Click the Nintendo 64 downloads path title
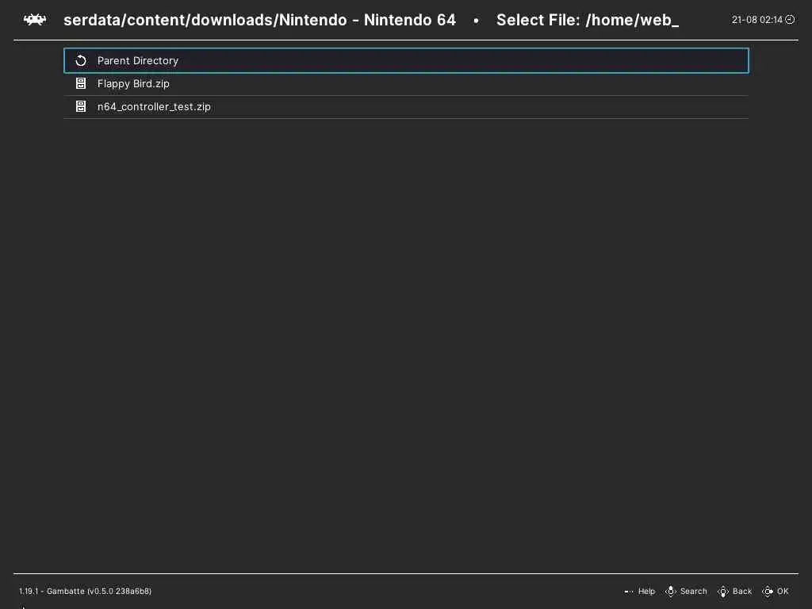 point(259,20)
